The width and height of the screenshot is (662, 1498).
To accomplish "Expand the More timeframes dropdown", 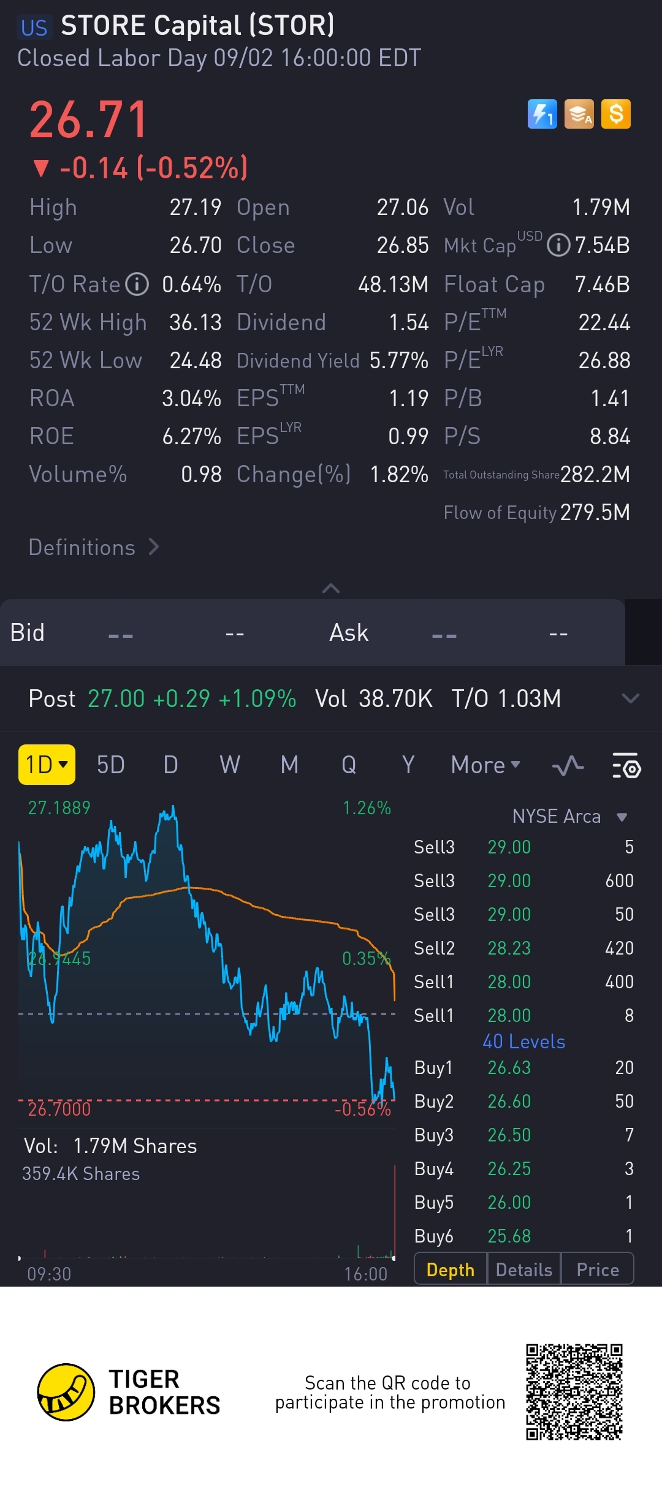I will (x=485, y=765).
